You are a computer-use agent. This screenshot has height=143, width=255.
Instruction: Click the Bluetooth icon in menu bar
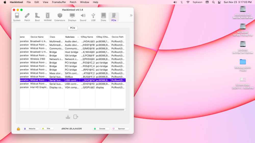[x=182, y=2]
